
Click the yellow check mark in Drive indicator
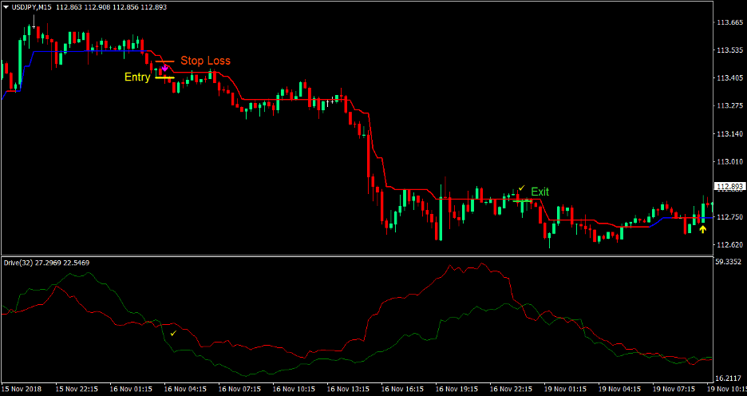pyautogui.click(x=173, y=334)
